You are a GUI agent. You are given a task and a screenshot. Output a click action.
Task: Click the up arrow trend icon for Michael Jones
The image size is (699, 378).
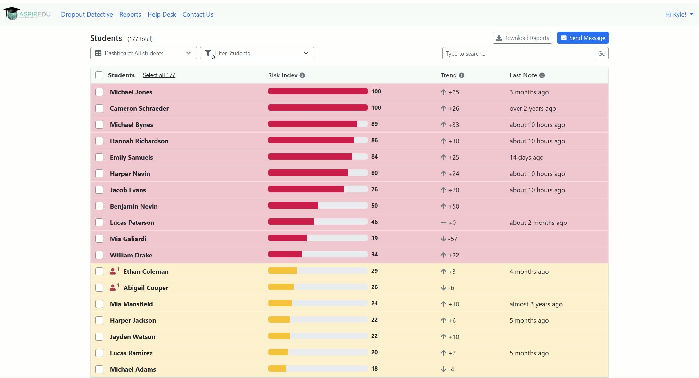tap(443, 92)
